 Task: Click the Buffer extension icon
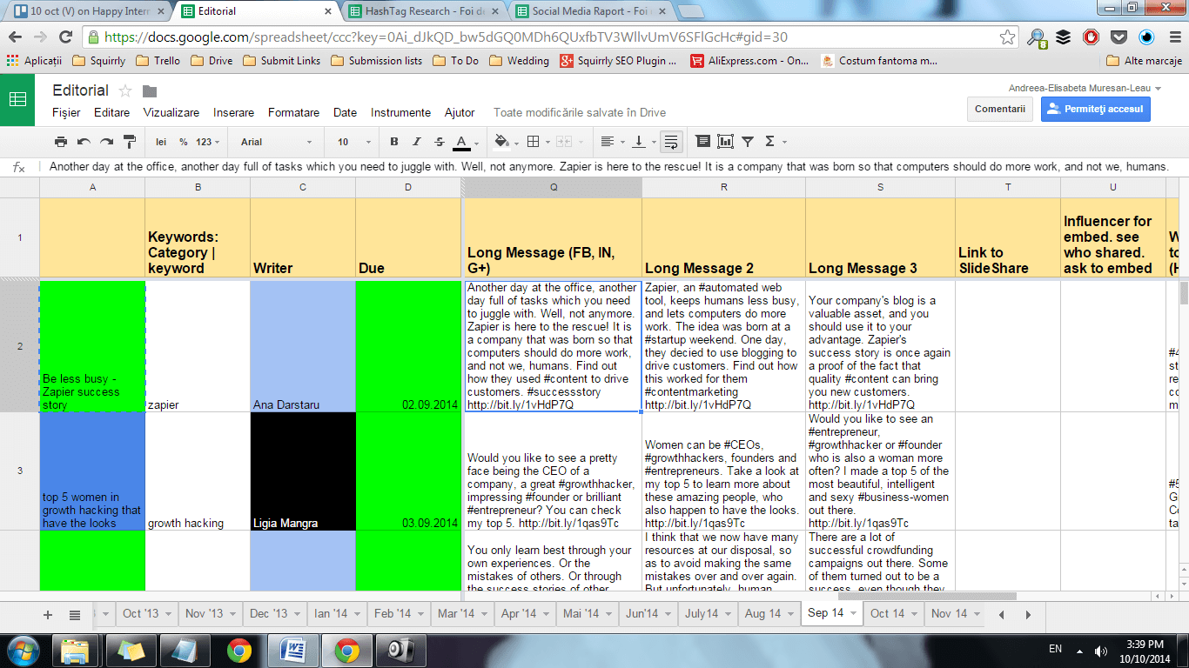(x=1064, y=37)
